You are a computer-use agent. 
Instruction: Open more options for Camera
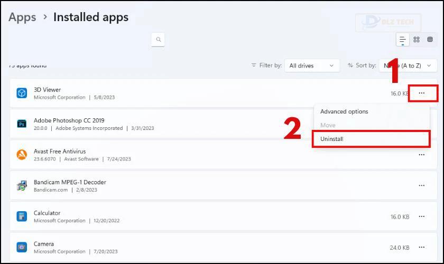click(x=422, y=247)
